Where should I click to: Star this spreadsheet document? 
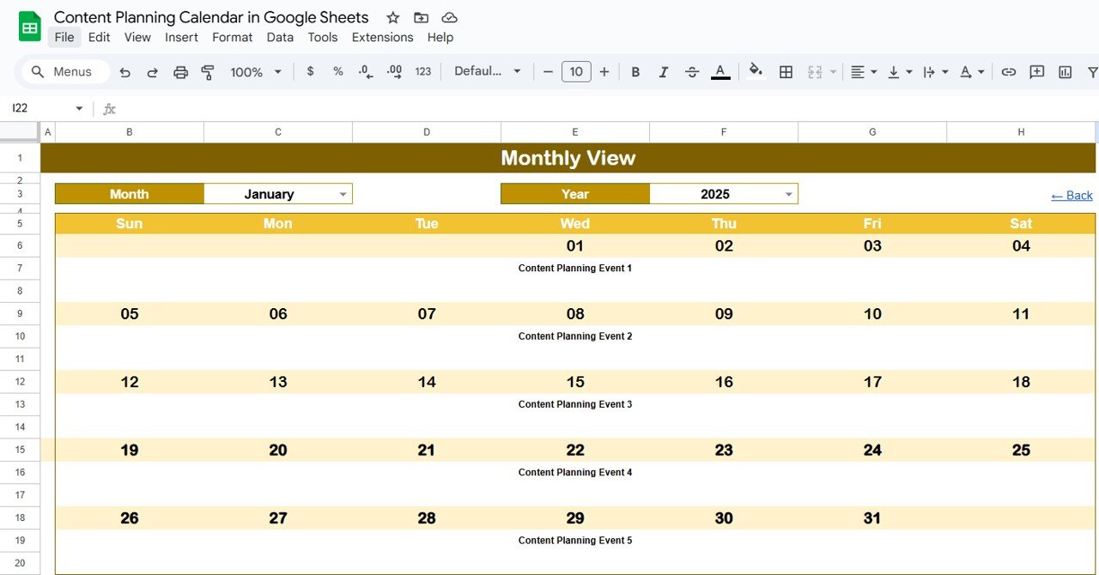[392, 18]
